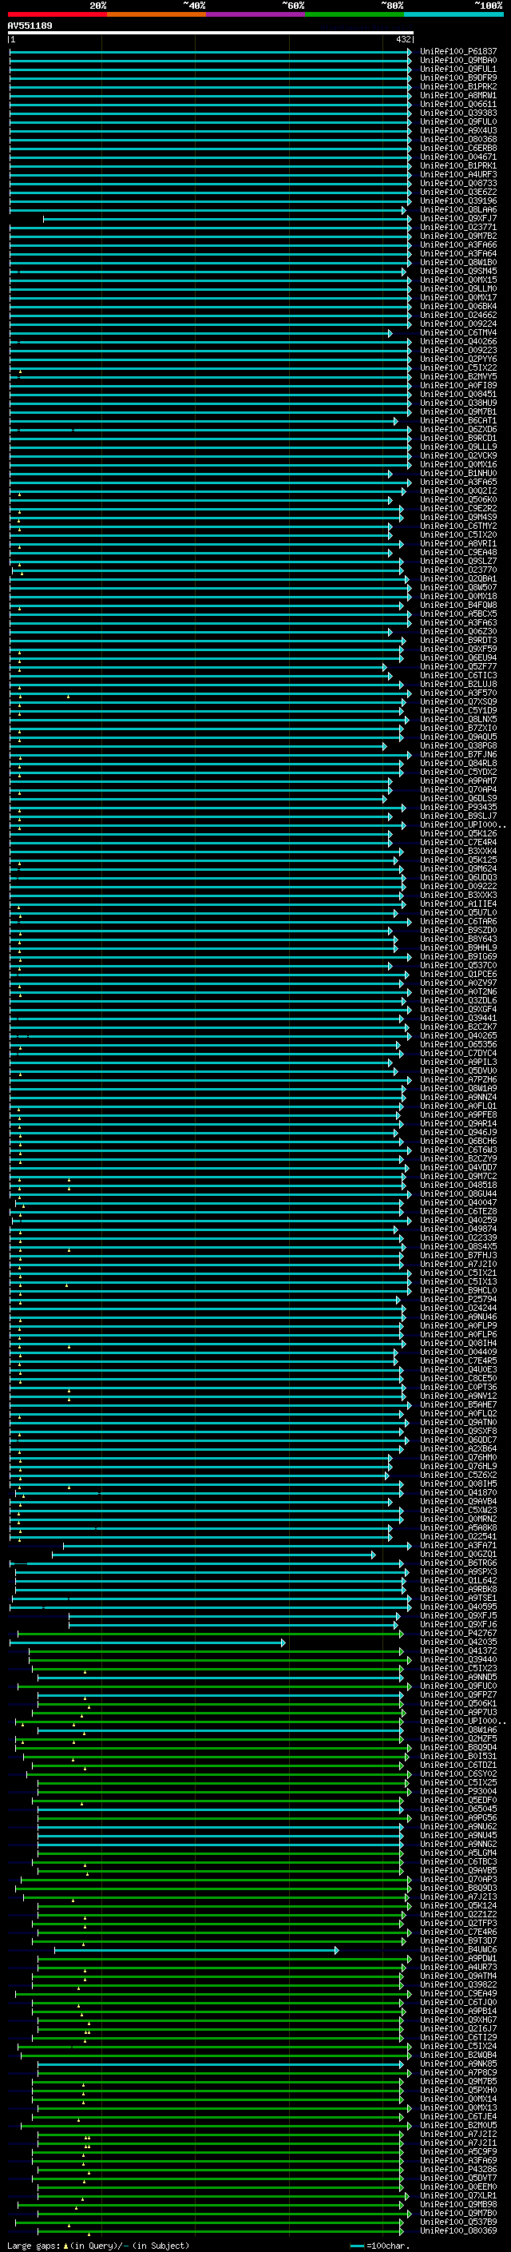511x2252 pixels.
Task: Select UniRef100_A1IIE4 in the hit list
Action: click(458, 904)
